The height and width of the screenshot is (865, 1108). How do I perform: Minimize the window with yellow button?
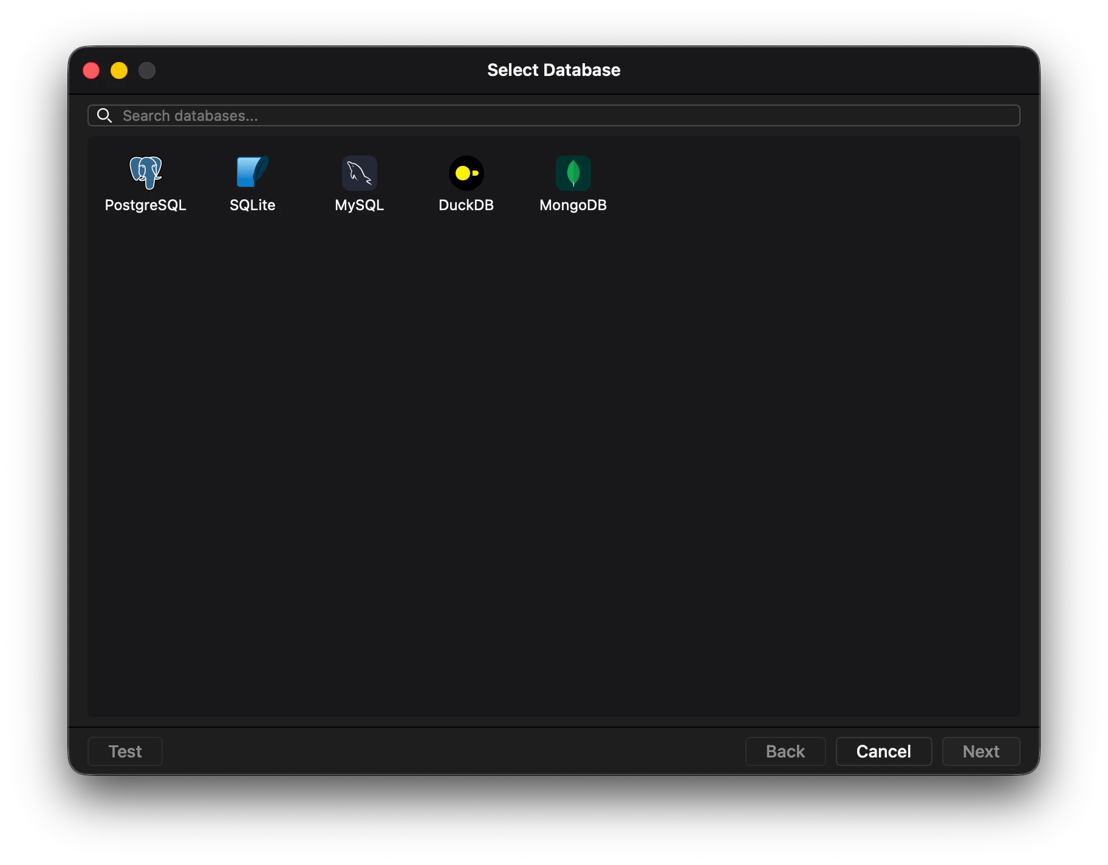coord(119,70)
